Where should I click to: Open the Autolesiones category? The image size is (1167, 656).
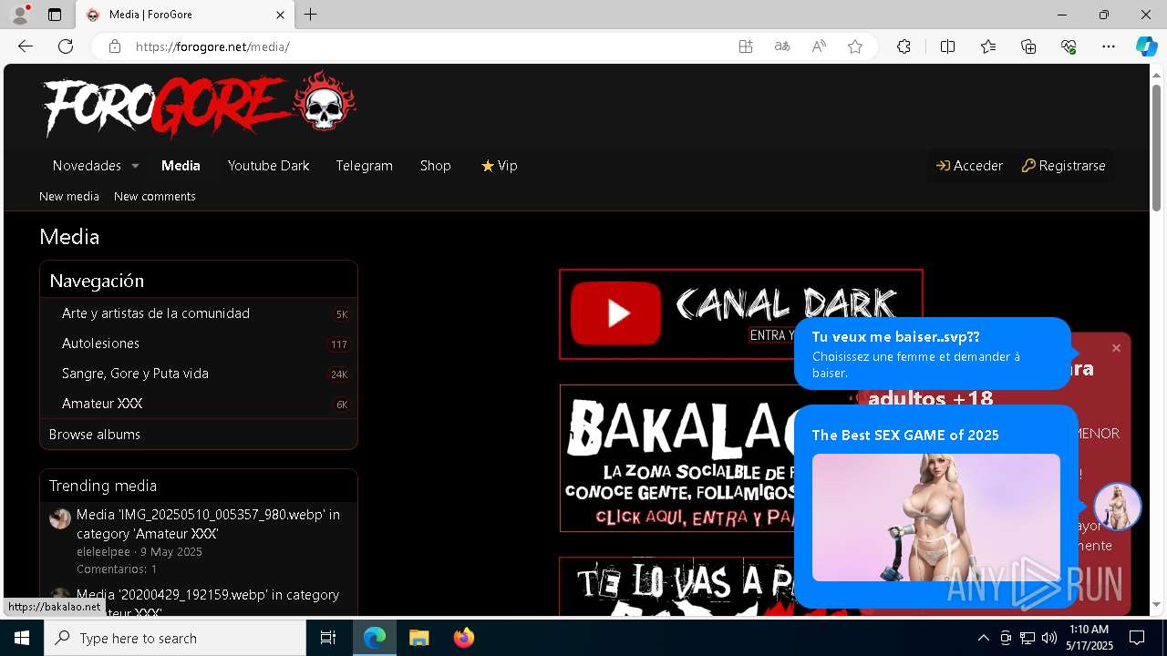pos(100,343)
